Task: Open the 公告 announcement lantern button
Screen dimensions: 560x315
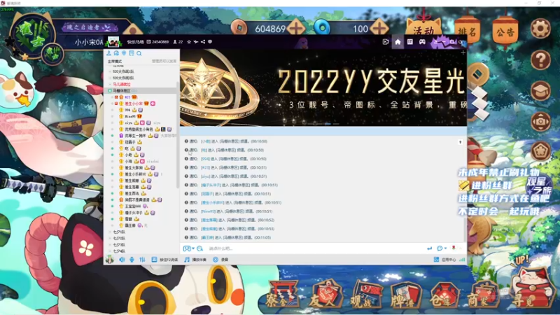Action: (505, 31)
